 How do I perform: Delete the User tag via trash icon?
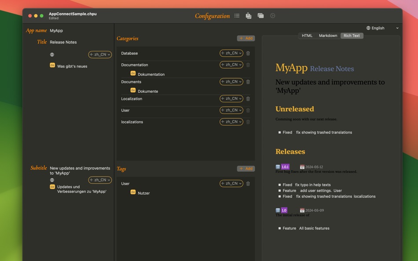click(248, 183)
